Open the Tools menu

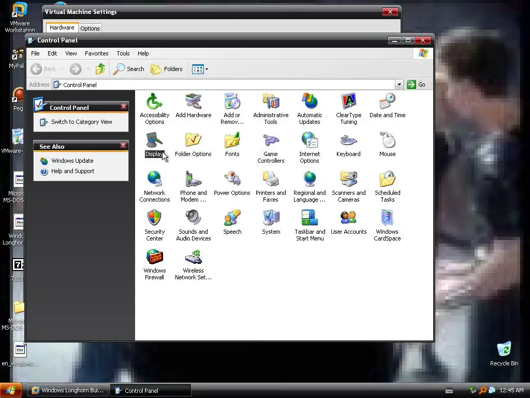123,53
